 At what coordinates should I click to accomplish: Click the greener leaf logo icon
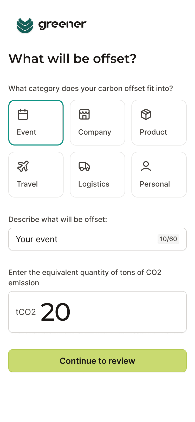click(x=25, y=25)
